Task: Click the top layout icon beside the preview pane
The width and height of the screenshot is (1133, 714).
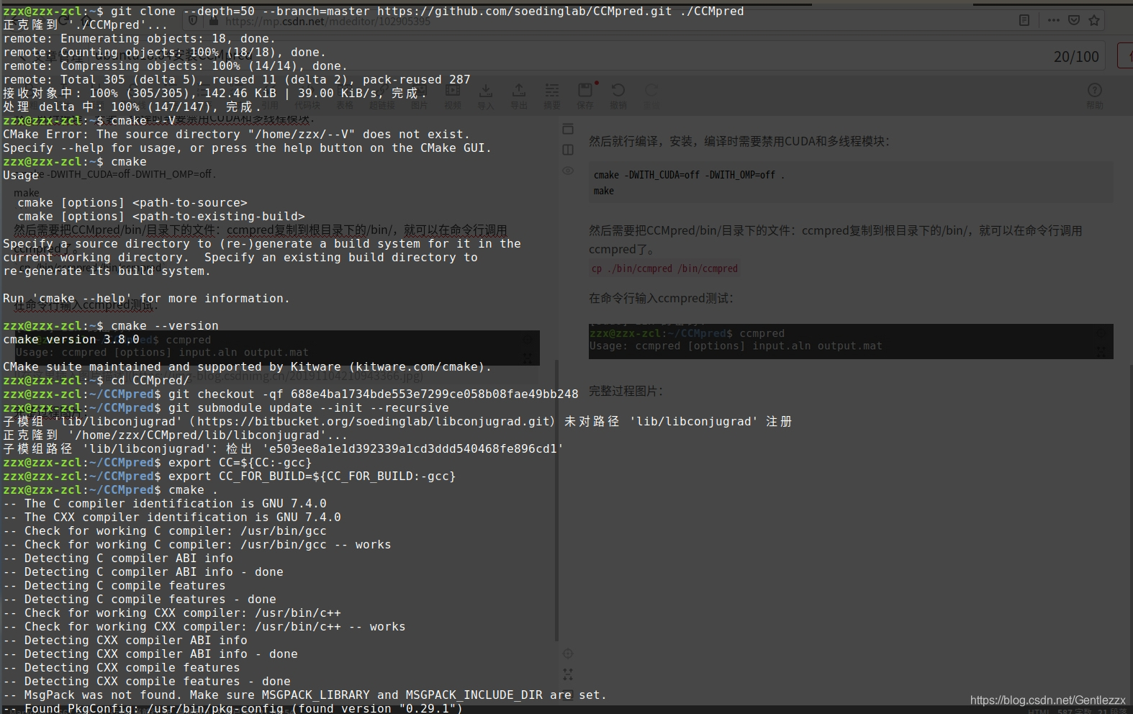Action: (x=568, y=129)
